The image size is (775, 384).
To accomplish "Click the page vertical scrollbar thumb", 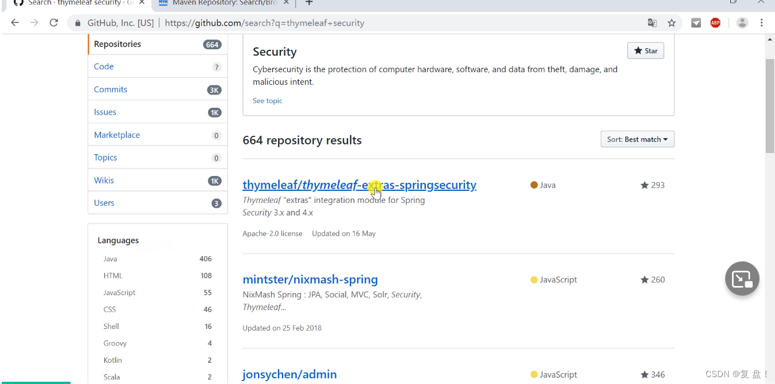I will pos(770,106).
